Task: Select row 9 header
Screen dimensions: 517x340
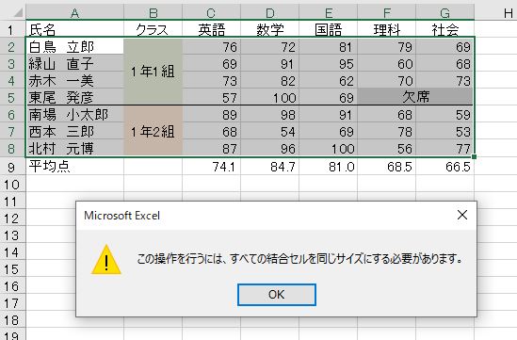Action: [x=12, y=167]
